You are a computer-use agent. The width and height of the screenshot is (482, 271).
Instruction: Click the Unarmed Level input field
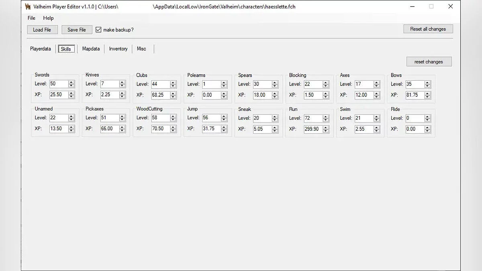pos(59,118)
